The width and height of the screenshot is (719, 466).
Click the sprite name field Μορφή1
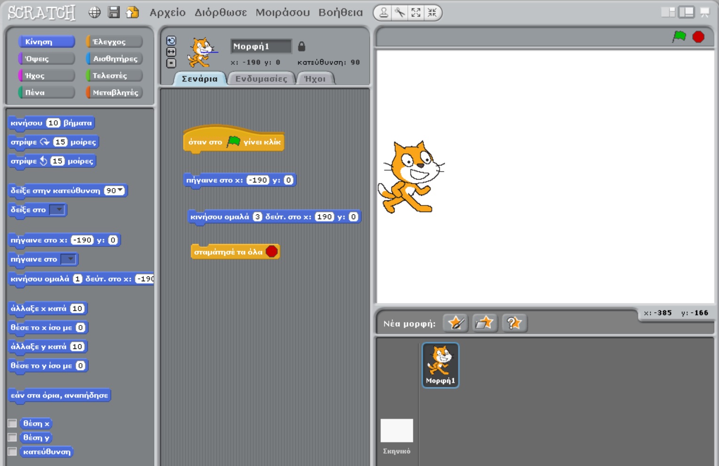[261, 46]
